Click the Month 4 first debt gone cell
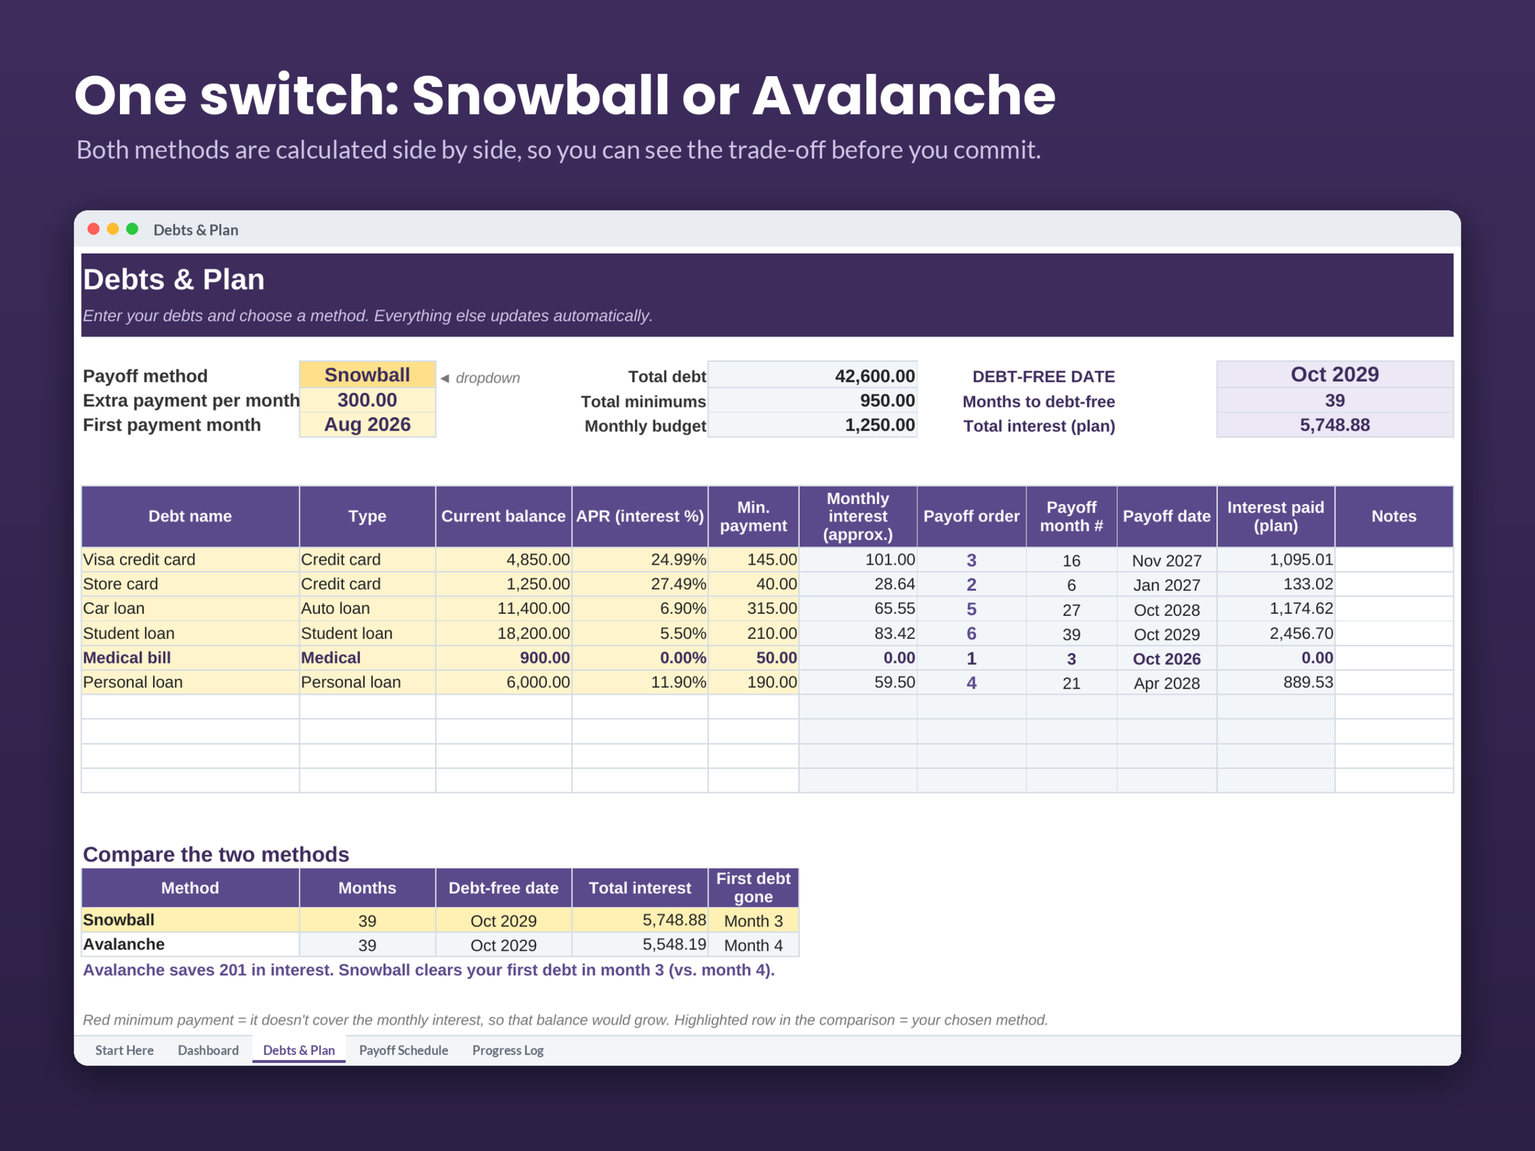The height and width of the screenshot is (1151, 1535). click(x=753, y=945)
